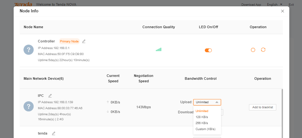The width and height of the screenshot is (302, 138).
Task: Choose 128 KB/s upload limit
Action: (x=202, y=117)
